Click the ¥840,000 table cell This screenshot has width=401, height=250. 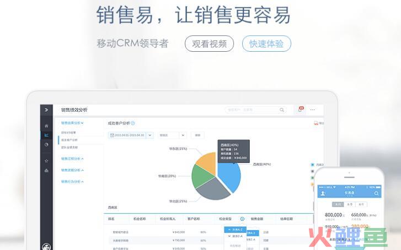[179, 232]
